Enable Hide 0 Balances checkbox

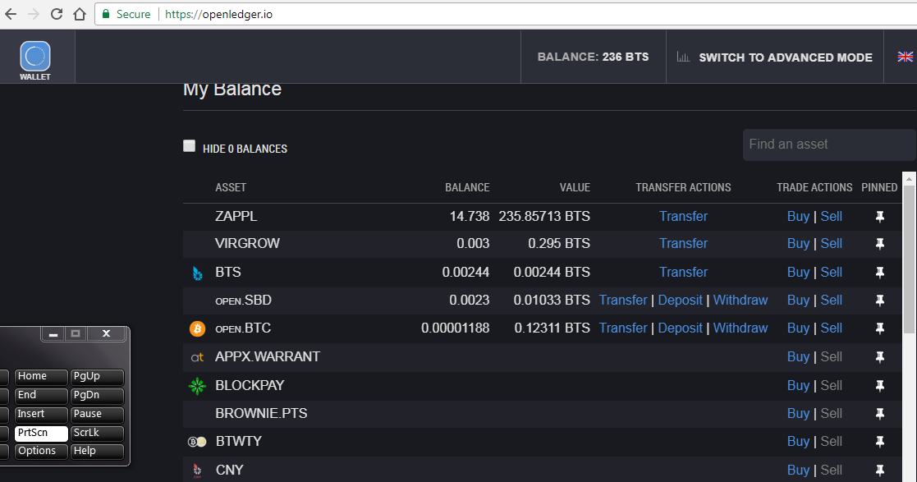tap(189, 145)
